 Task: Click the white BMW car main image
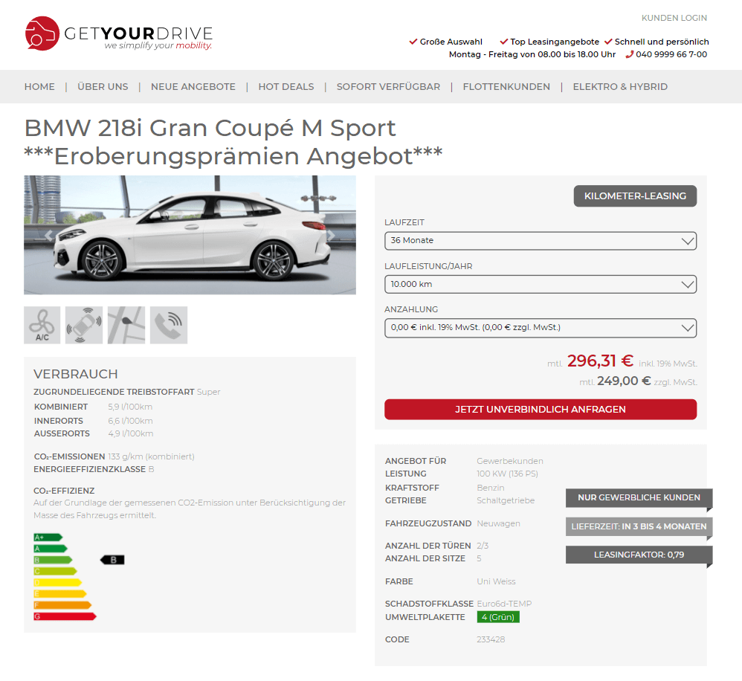pos(190,235)
